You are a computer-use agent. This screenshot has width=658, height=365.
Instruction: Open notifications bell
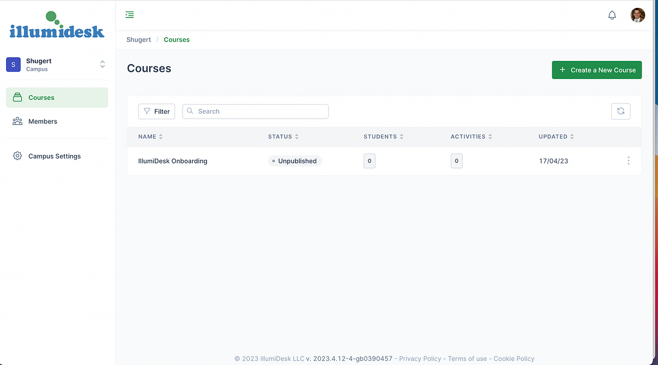(612, 15)
